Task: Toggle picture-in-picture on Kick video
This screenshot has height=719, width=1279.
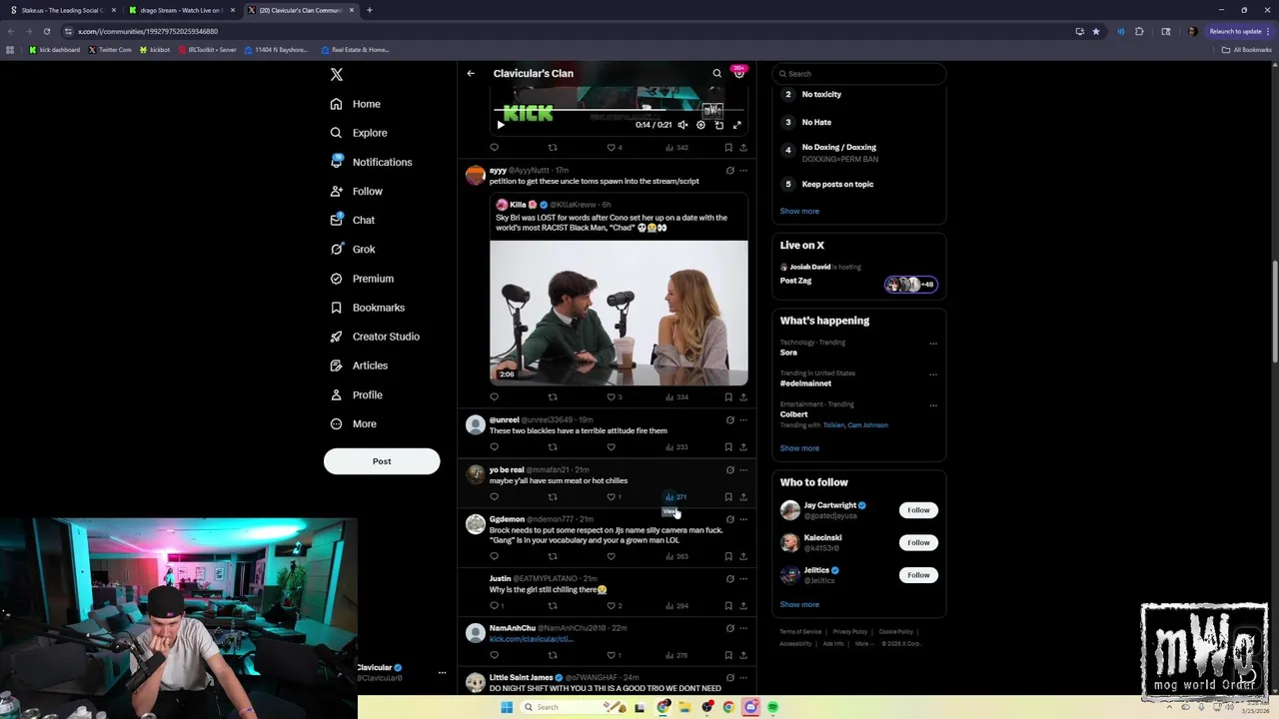Action: (718, 125)
